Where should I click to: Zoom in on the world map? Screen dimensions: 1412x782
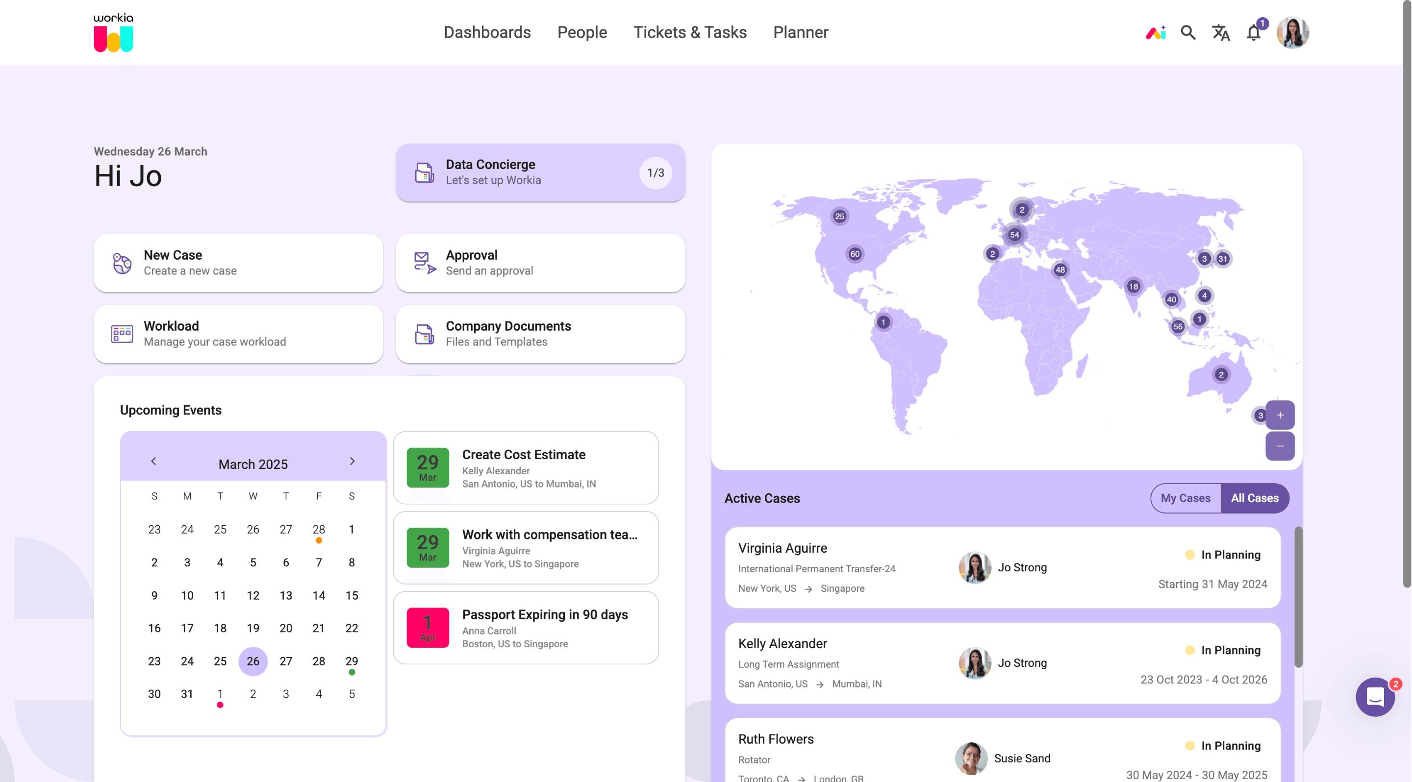click(1280, 415)
